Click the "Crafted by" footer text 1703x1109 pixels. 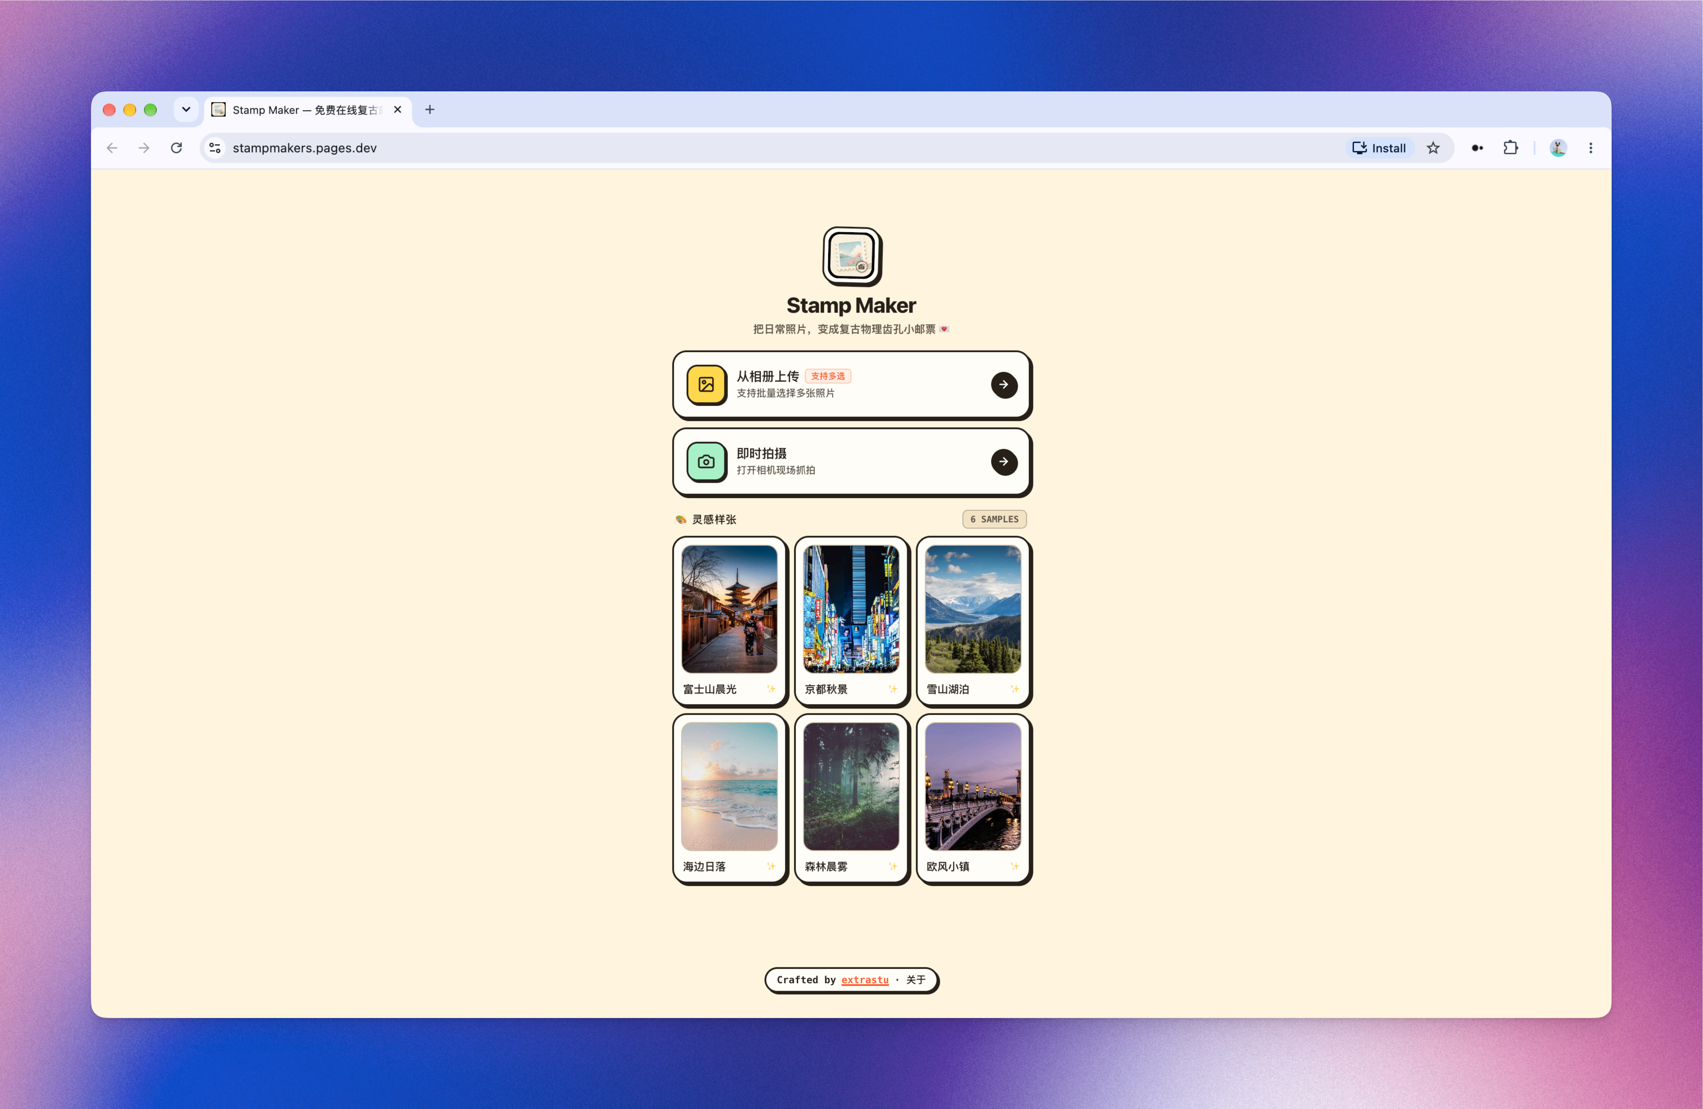pos(806,980)
